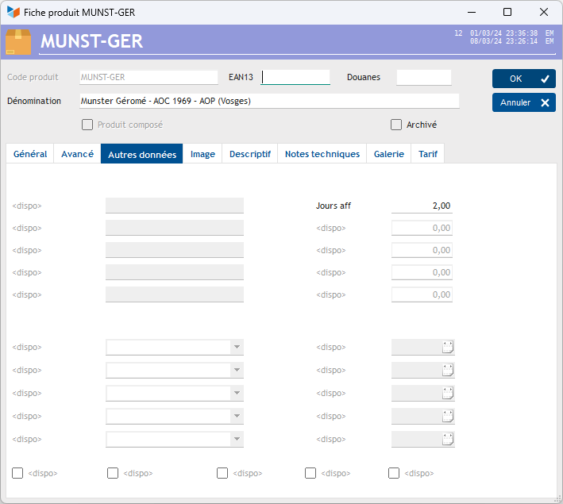Switch to the Général tab
This screenshot has width=563, height=504.
(x=30, y=154)
